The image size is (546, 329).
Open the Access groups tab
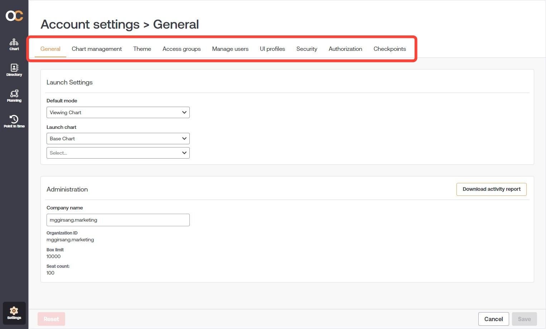coord(182,49)
